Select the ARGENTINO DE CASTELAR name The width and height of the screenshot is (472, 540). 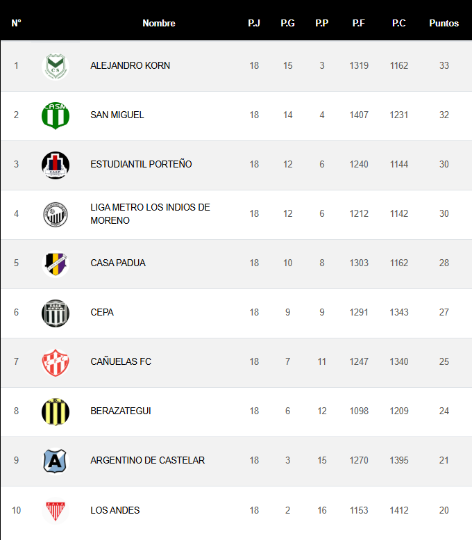147,461
